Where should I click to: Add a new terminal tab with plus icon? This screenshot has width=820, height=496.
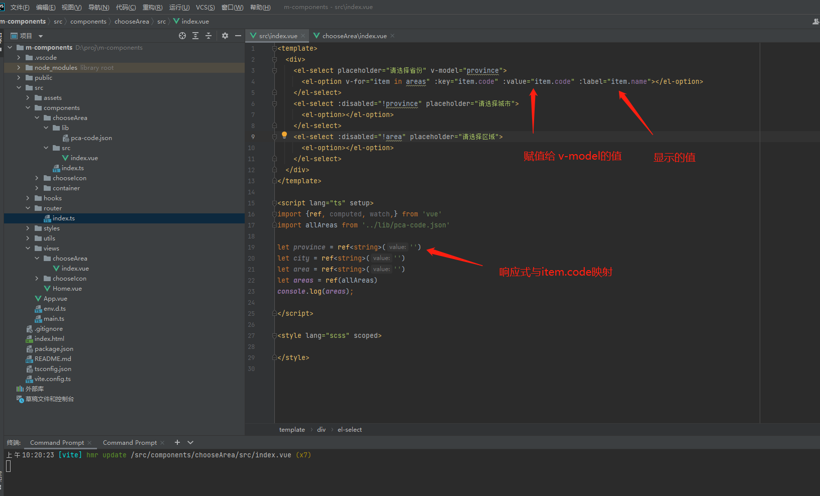click(177, 442)
